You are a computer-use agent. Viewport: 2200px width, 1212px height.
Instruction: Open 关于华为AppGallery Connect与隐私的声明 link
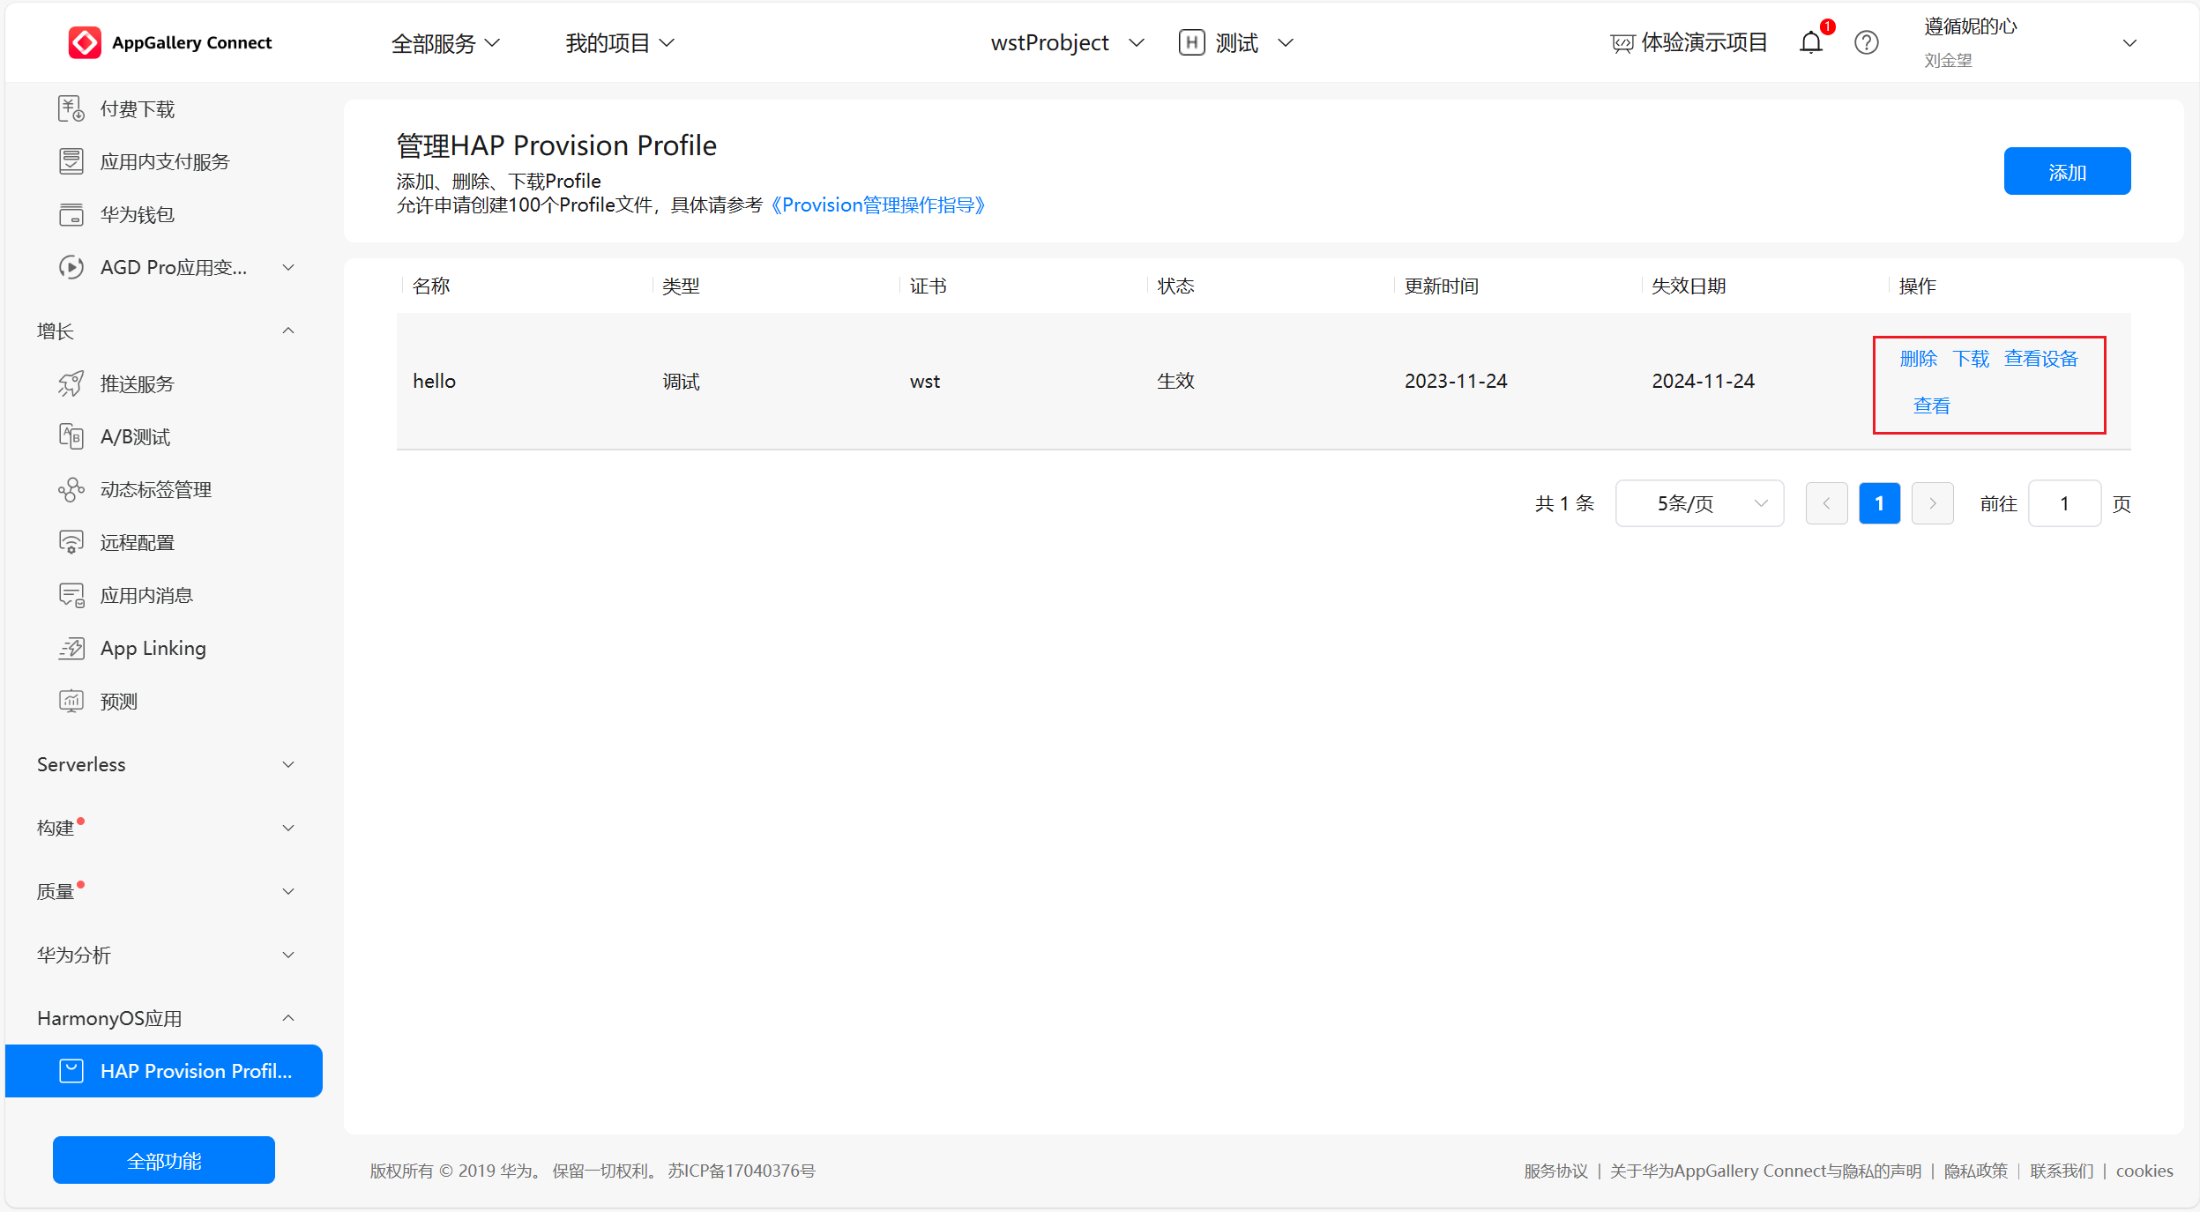[1765, 1171]
